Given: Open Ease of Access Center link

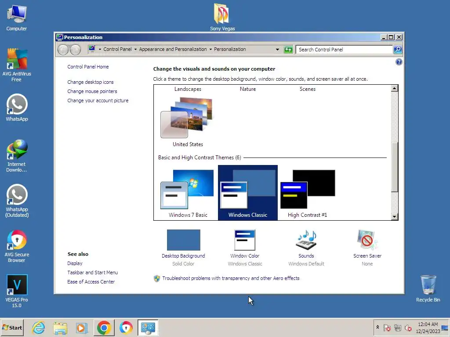Looking at the screenshot, I should [x=91, y=282].
